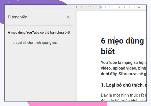This screenshot has height=106, width=151.
Task: Click the bold line starting "video, upload video"
Action: [124, 68]
